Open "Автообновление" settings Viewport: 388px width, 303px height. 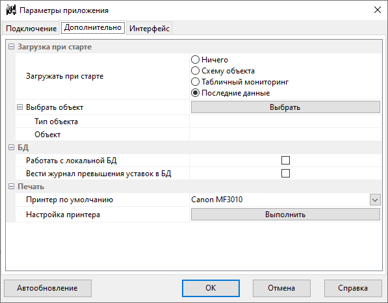click(x=47, y=288)
